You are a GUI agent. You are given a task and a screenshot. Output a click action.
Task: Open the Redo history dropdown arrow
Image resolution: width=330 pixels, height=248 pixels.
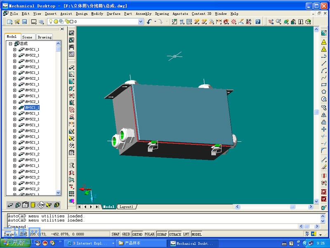[167, 21]
